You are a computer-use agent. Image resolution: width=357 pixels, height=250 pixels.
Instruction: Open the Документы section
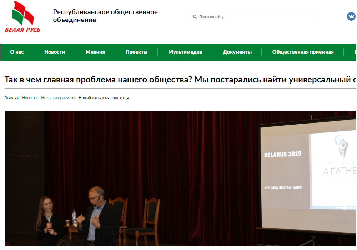tap(237, 51)
